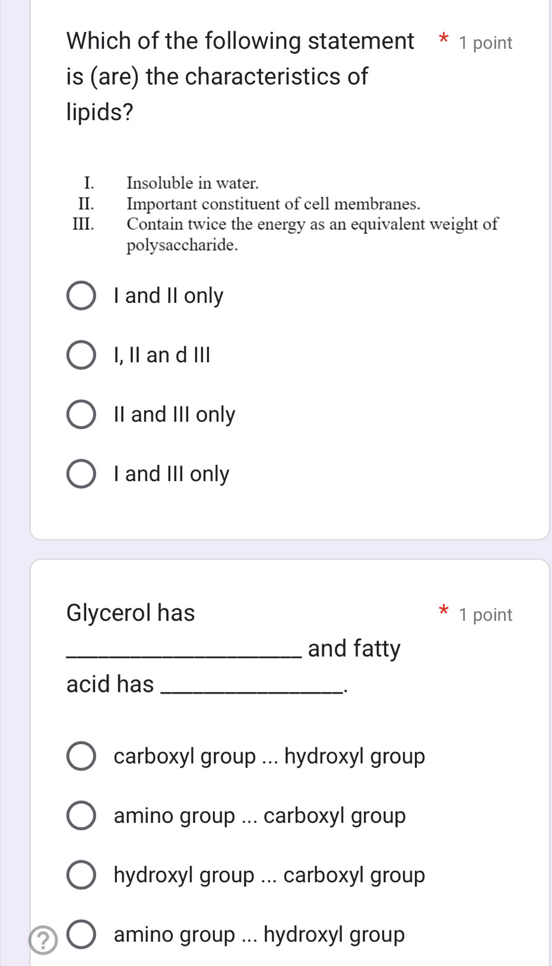This screenshot has height=966, width=552.
Task: Click the '1 point' label on first question
Action: point(484,42)
